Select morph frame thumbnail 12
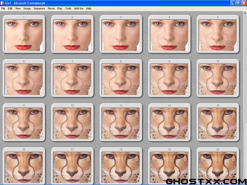This screenshot has width=247, height=185. coord(73,122)
